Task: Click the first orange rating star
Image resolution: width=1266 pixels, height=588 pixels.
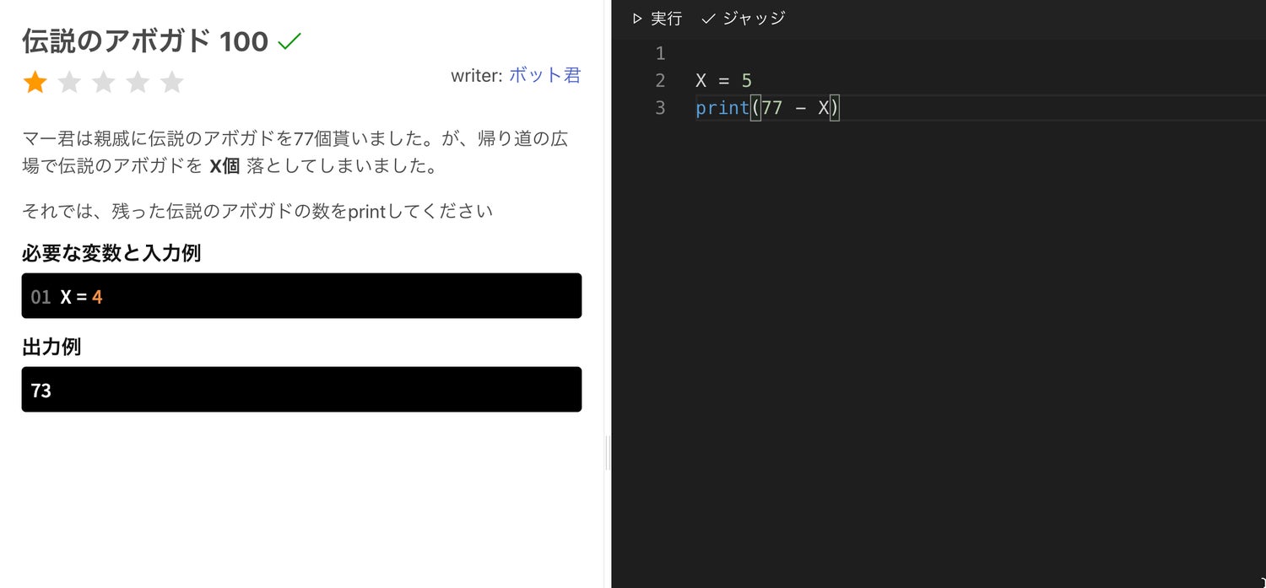Action: click(35, 82)
